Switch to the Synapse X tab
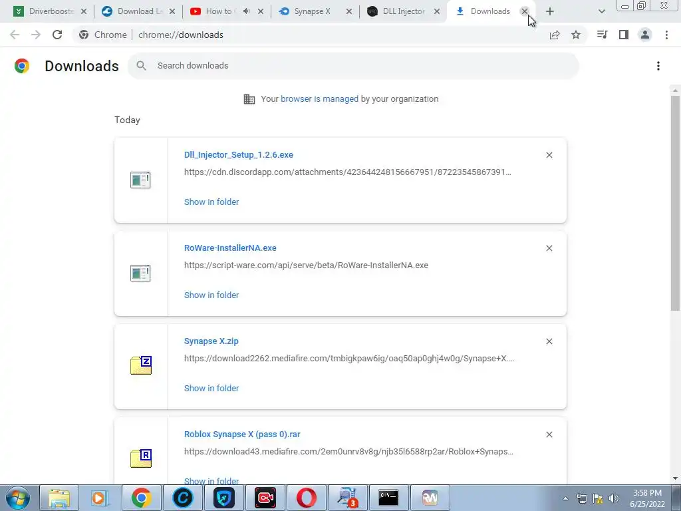This screenshot has width=681, height=511. point(306,11)
